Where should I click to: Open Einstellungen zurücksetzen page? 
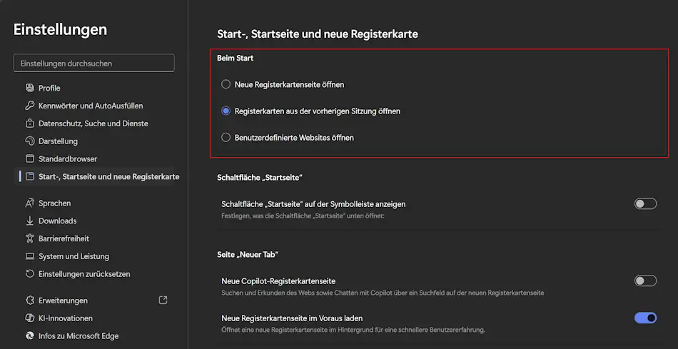[84, 274]
